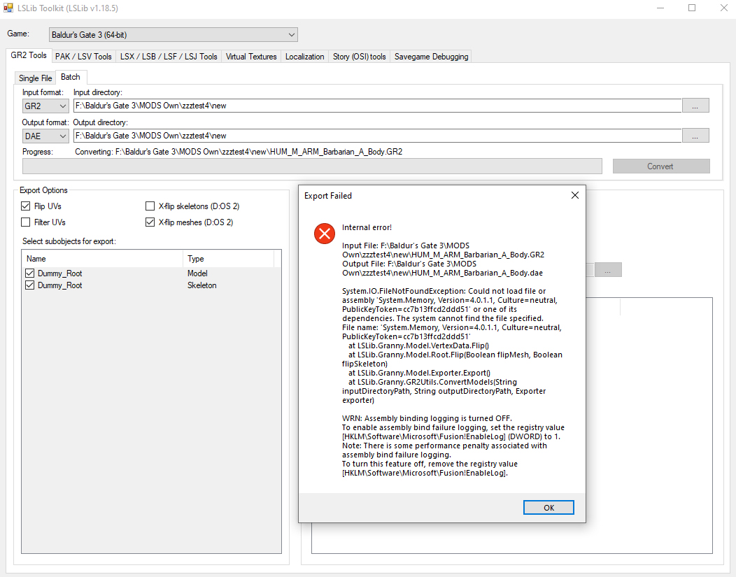Disable X-flip meshes (D:OS 2)
This screenshot has width=736, height=577.
pos(150,222)
